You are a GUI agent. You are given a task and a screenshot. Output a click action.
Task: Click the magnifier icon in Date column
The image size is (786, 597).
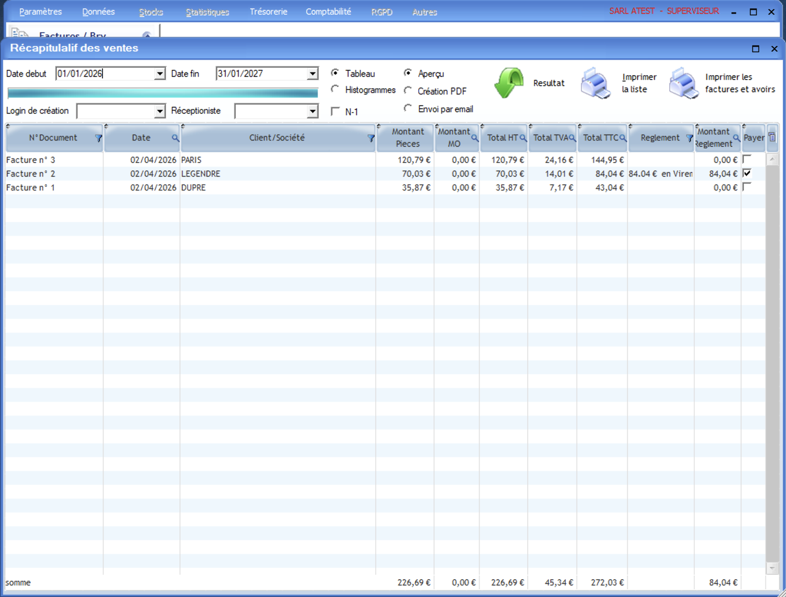point(175,138)
